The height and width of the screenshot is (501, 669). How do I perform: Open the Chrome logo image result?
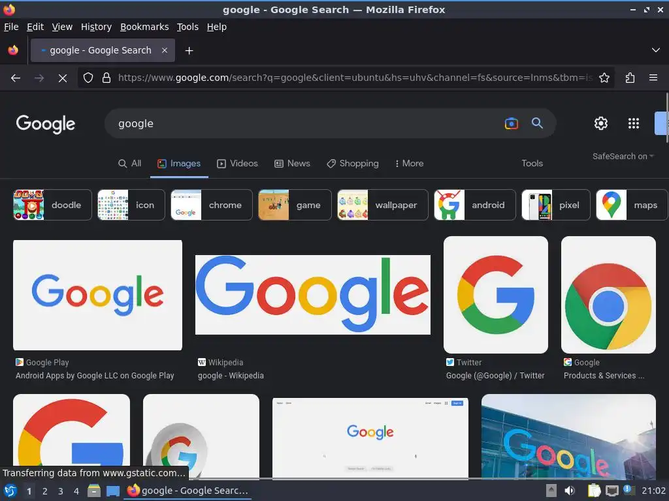pos(608,295)
